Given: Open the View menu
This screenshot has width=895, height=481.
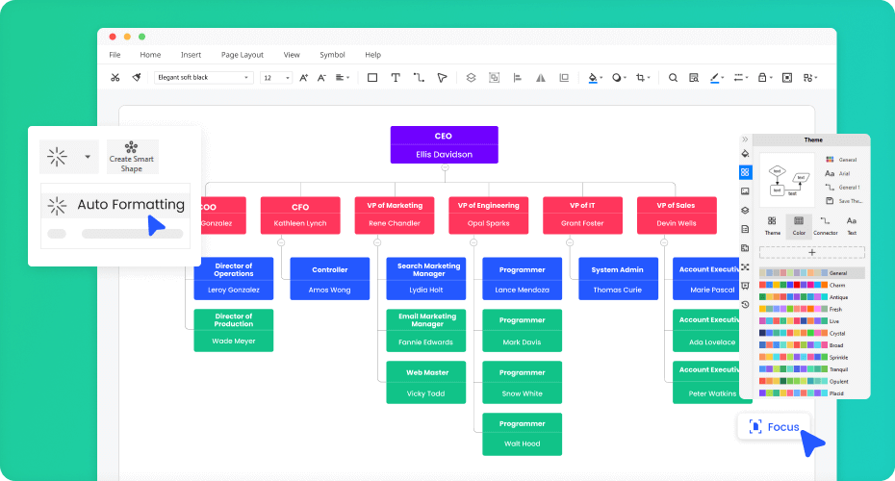Looking at the screenshot, I should 292,55.
